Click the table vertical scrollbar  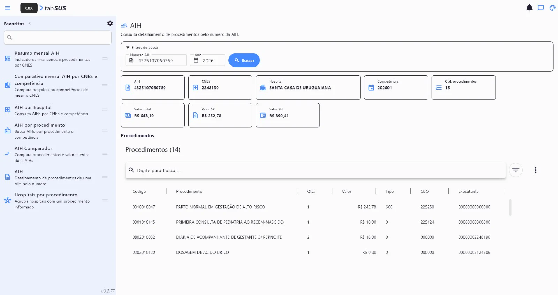[x=510, y=208]
